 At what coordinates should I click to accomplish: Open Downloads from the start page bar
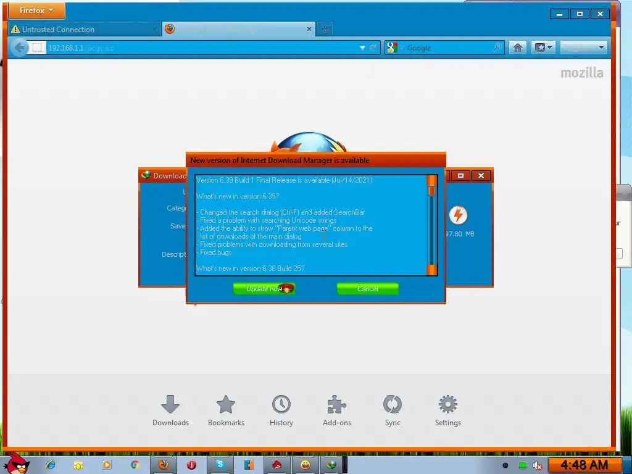(x=170, y=410)
